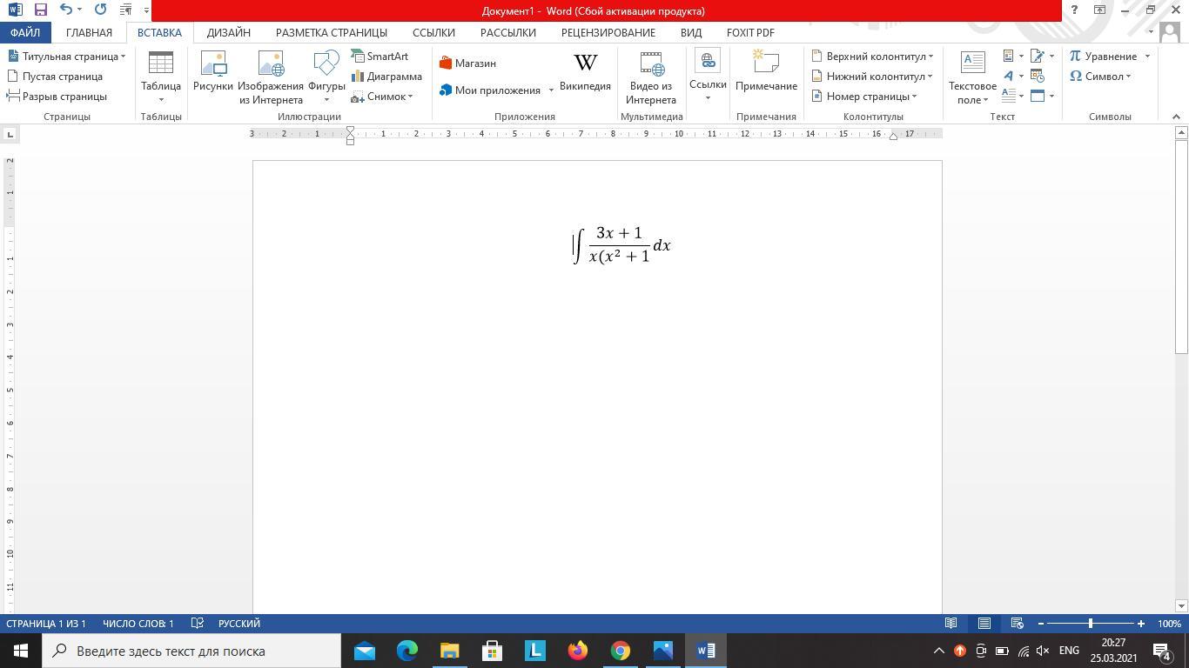
Task: Open spelling check status icon
Action: 198,624
